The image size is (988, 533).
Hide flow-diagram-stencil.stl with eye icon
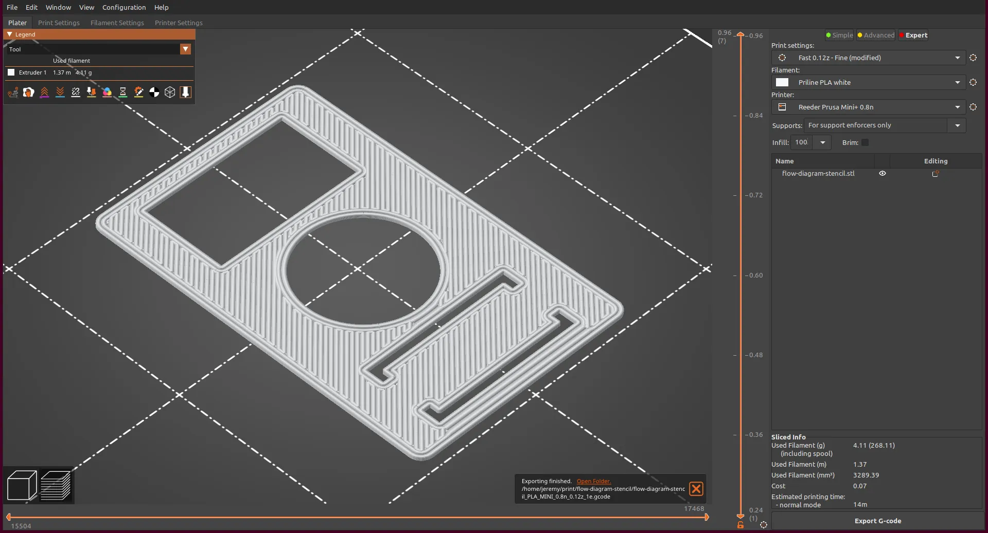[x=883, y=174]
